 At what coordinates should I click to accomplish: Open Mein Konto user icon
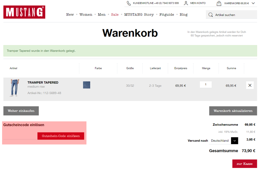[186, 3]
